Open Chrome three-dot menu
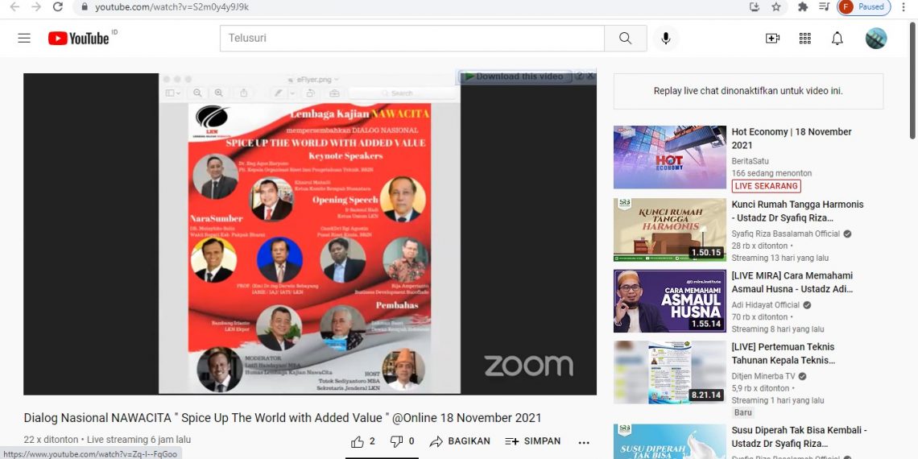Image resolution: width=918 pixels, height=459 pixels. [905, 7]
